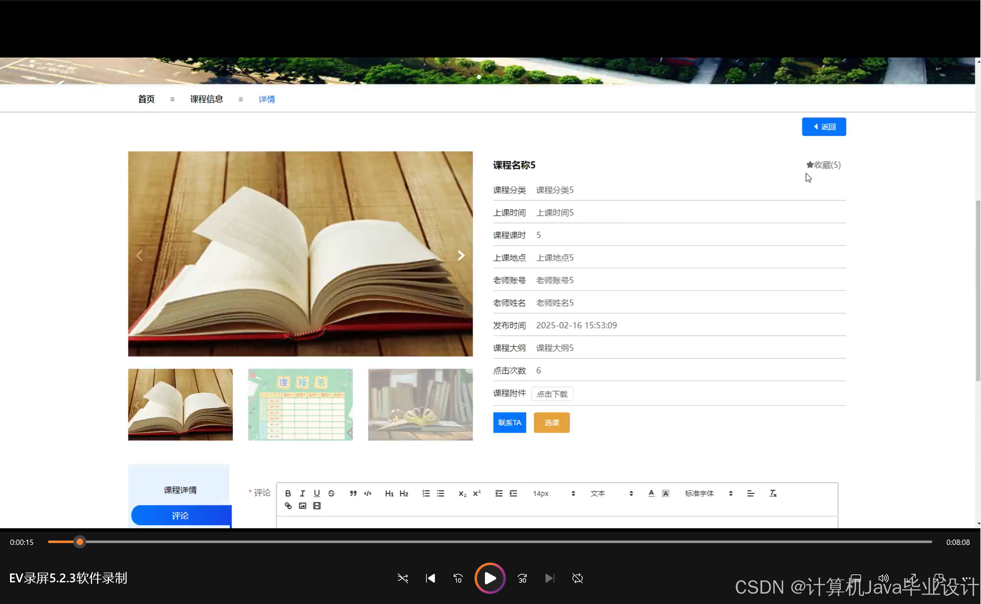This screenshot has width=981, height=604.
Task: Insert an image into the comment
Action: pos(302,506)
